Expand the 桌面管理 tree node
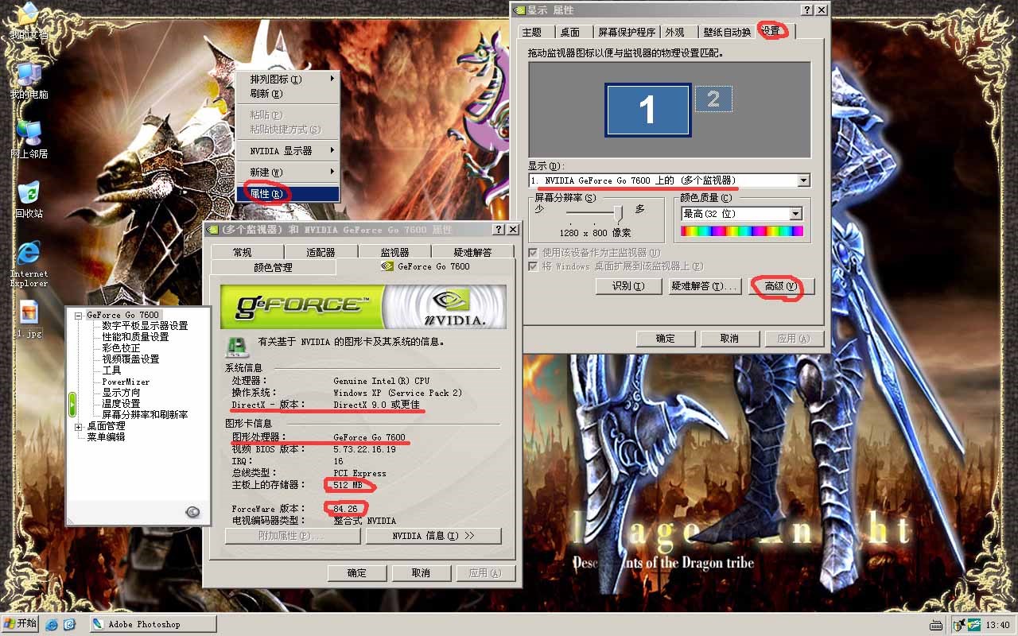This screenshot has height=636, width=1018. tap(79, 427)
